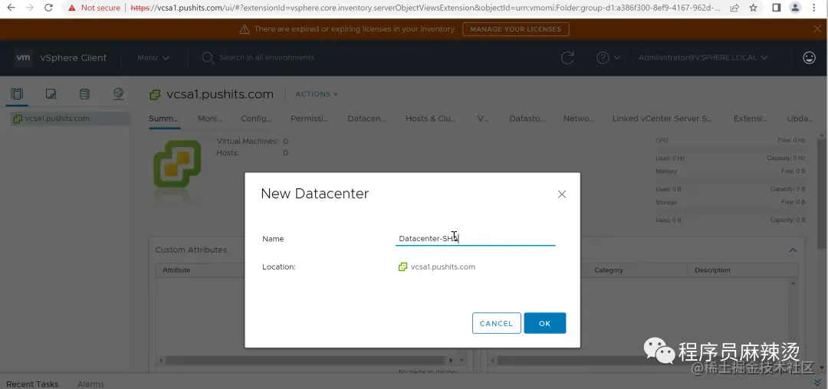
Task: Click the browser back arrow
Action: (x=11, y=8)
